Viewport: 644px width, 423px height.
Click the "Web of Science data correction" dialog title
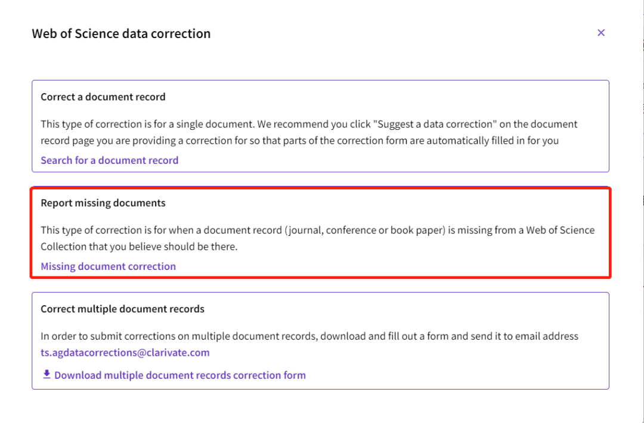(x=121, y=33)
